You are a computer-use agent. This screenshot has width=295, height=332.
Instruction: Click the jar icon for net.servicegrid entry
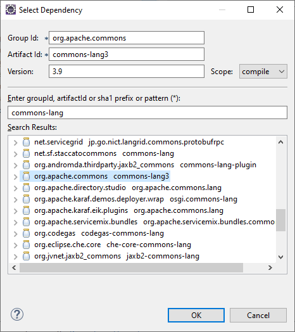[x=26, y=142]
